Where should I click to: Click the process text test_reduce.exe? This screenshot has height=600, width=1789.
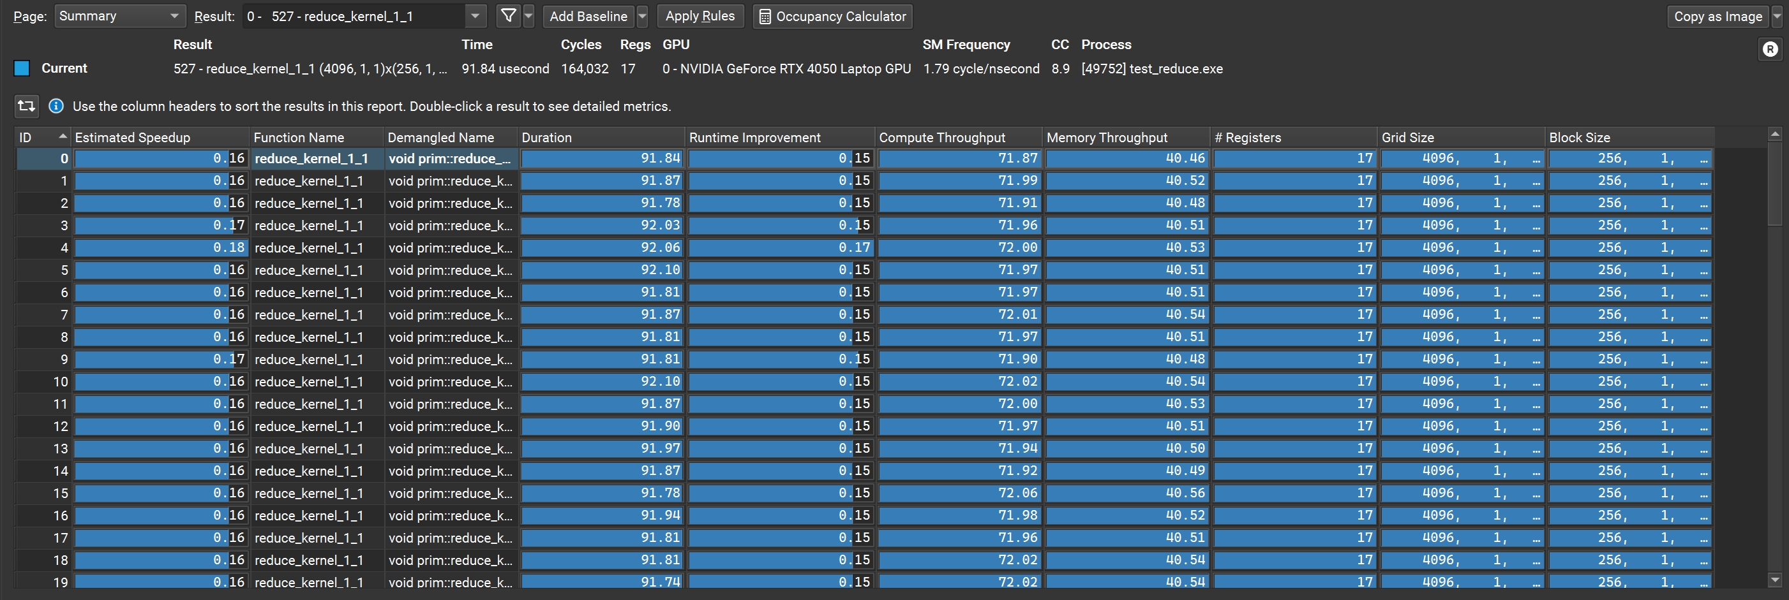(x=1151, y=69)
